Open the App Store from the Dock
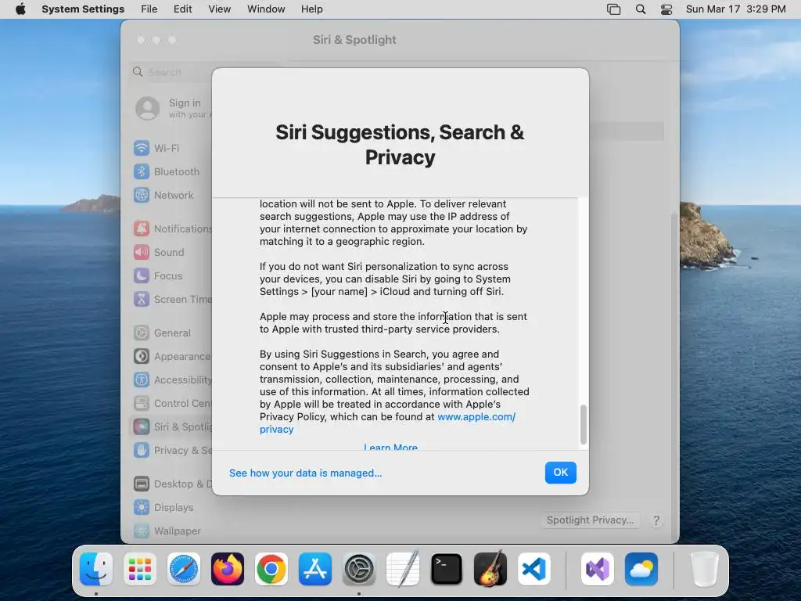 pos(315,569)
